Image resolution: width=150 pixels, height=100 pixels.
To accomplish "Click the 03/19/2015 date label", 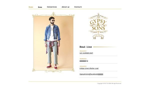I will [x=83, y=66].
